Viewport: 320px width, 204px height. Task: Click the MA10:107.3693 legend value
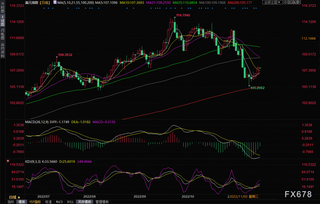tap(132, 3)
